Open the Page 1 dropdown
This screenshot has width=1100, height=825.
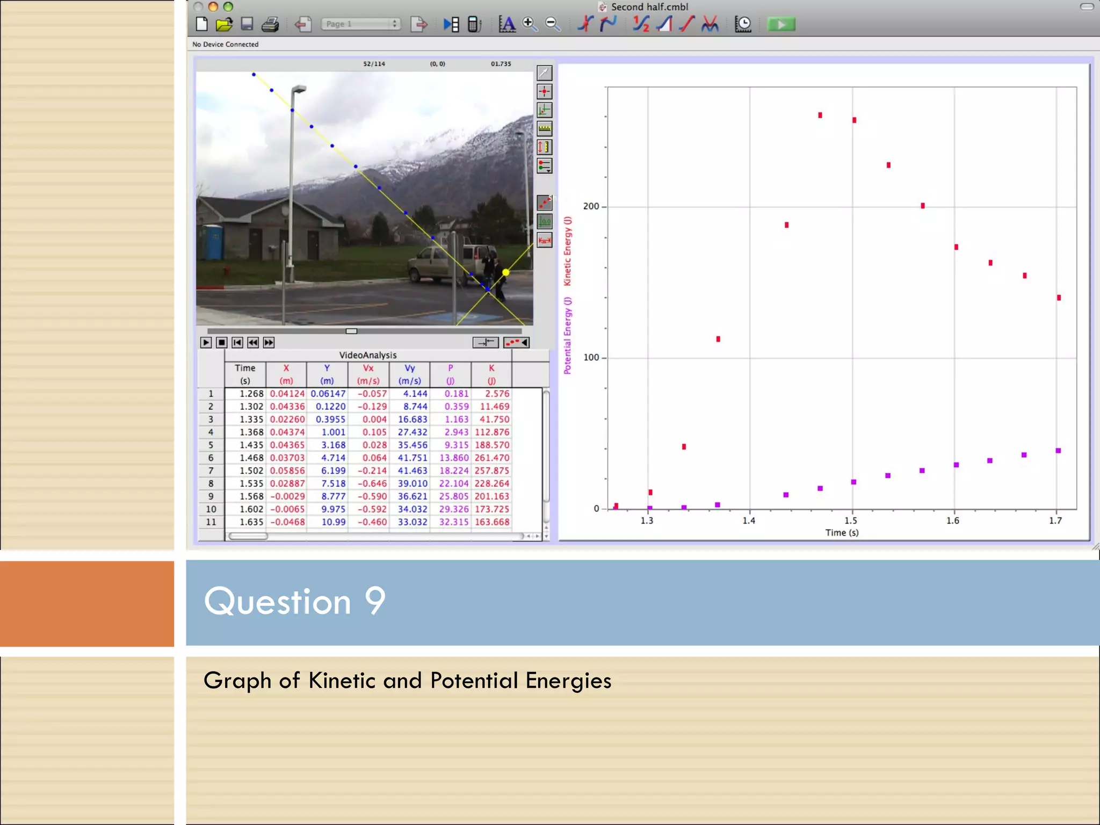click(360, 24)
